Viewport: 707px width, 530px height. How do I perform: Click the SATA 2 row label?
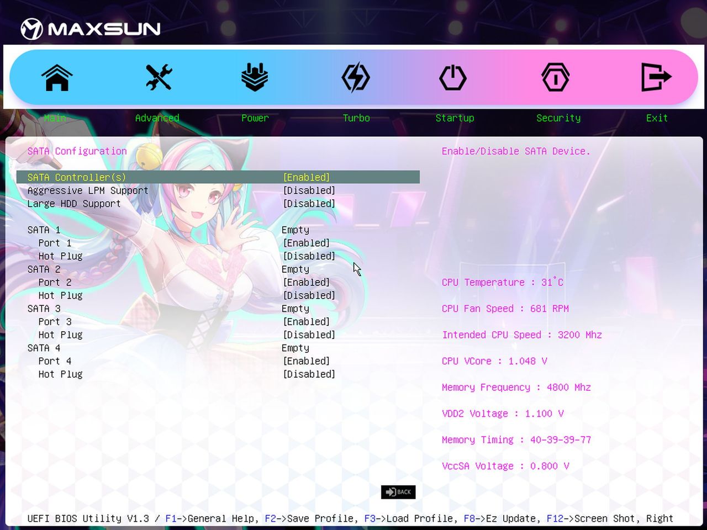click(x=44, y=269)
